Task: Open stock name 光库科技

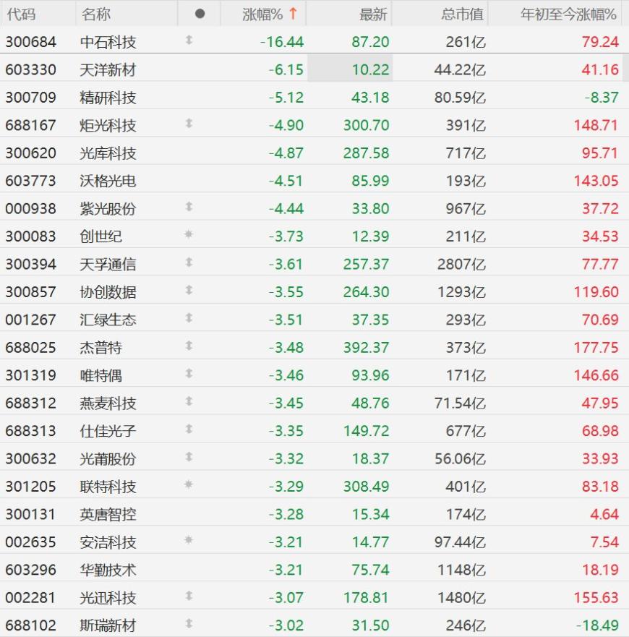Action: coord(108,153)
